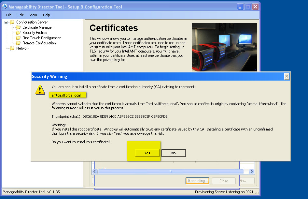Select Certificate Manager in the tree
The height and width of the screenshot is (199, 308).
[37, 27]
